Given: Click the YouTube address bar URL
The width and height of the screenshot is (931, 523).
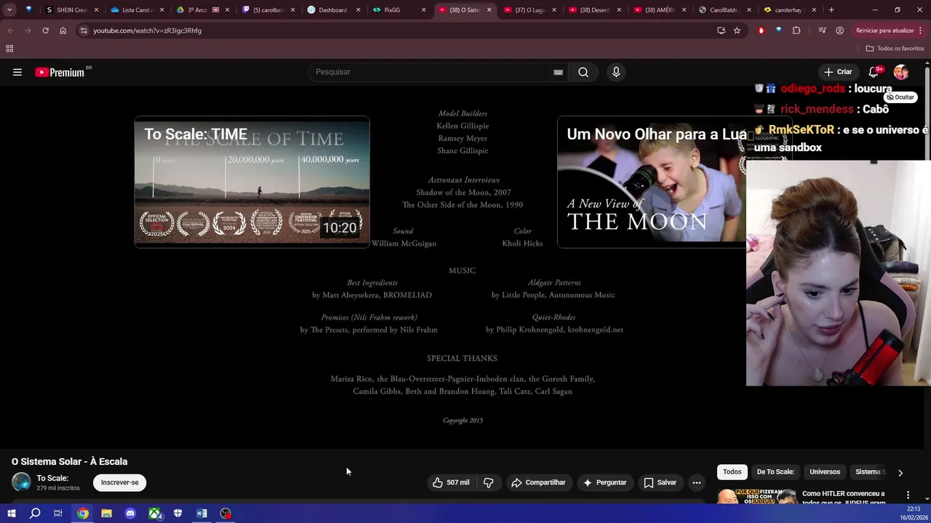Looking at the screenshot, I should click(x=148, y=31).
